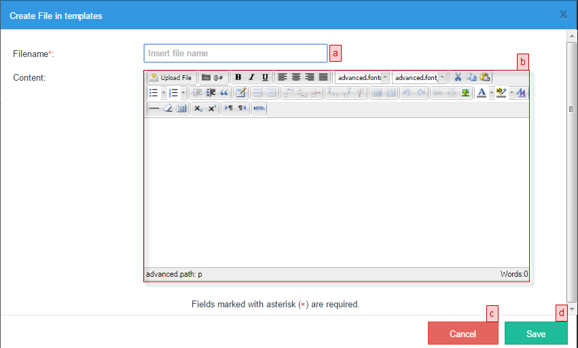578x348 pixels.
Task: Toggle bold formatting in the editor
Action: point(238,77)
